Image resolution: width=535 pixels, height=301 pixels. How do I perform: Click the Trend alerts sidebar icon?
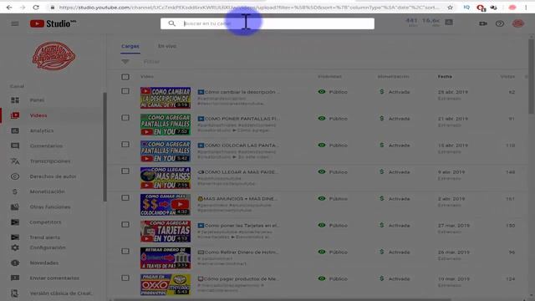pyautogui.click(x=15, y=237)
